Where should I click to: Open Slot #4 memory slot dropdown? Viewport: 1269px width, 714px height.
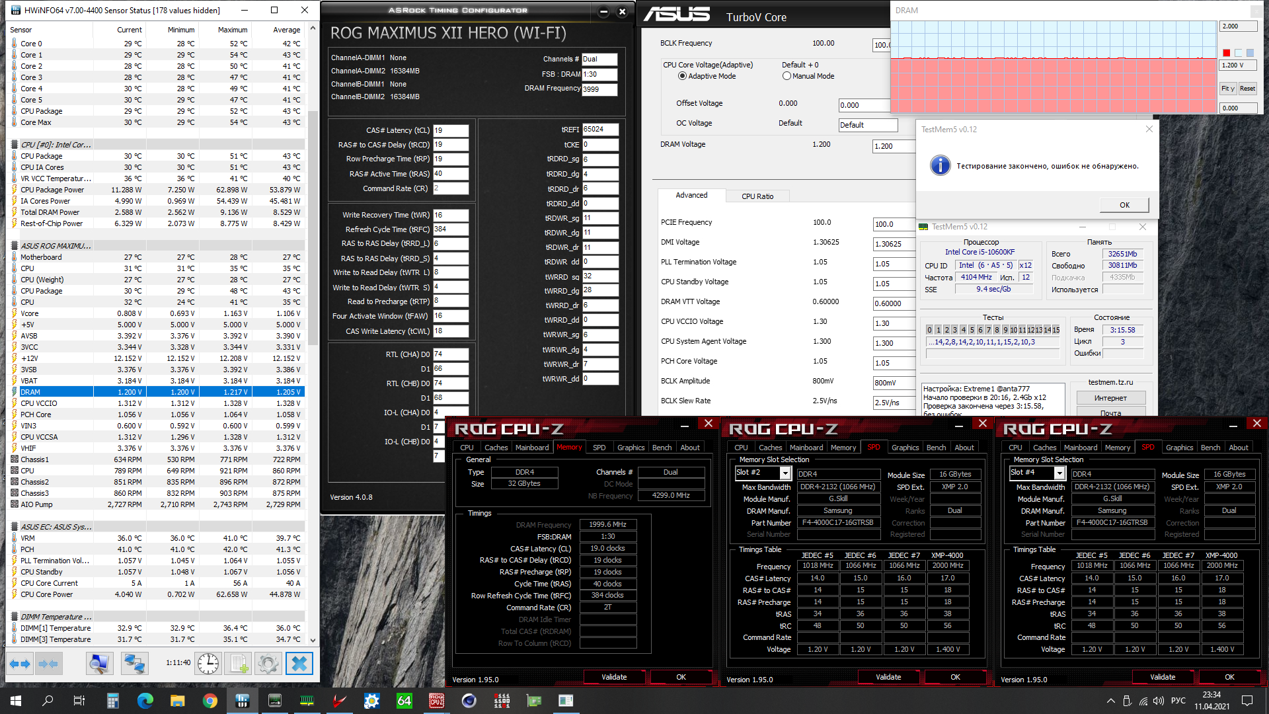tap(1059, 473)
